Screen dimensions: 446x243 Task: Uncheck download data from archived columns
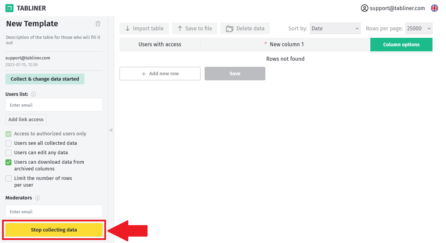pos(8,162)
